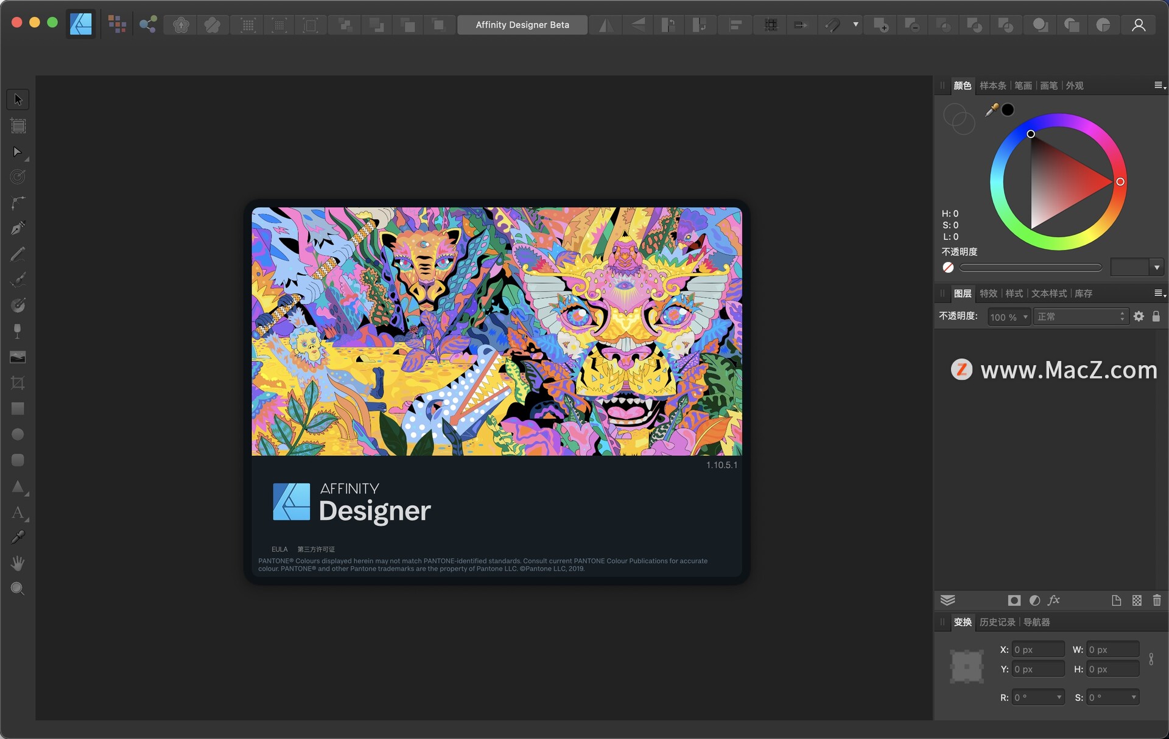Switch to Export persona icon

[148, 25]
